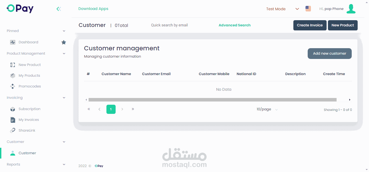The height and width of the screenshot is (172, 369).
Task: Select page 1 pagination button
Action: point(111,109)
